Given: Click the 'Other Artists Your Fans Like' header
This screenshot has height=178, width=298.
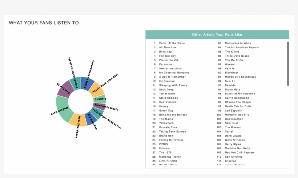Looking at the screenshot, I should [217, 35].
